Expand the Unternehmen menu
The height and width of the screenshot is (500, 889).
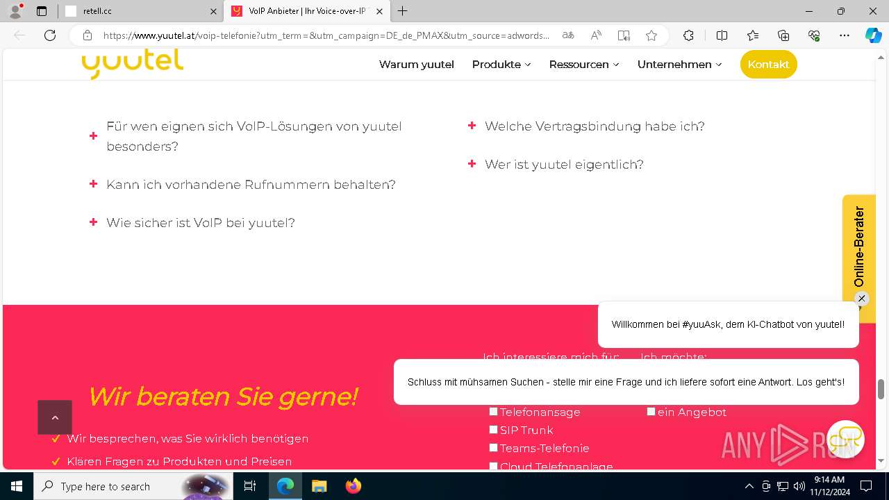(680, 64)
